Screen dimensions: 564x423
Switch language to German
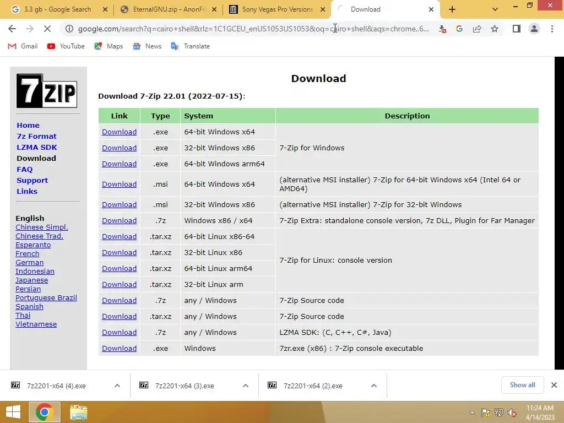(30, 263)
